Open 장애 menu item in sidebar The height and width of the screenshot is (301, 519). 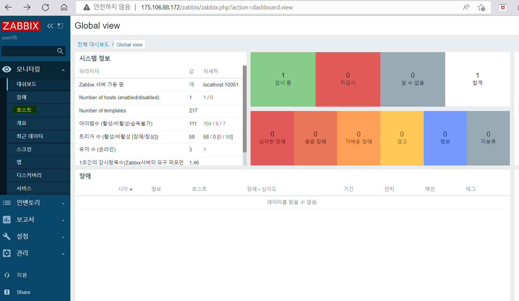38,97
